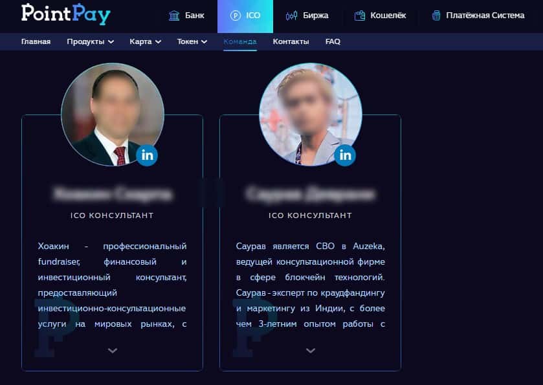The image size is (543, 385).
Task: Open Саурав's LinkedIn profile badge
Action: pyautogui.click(x=345, y=155)
